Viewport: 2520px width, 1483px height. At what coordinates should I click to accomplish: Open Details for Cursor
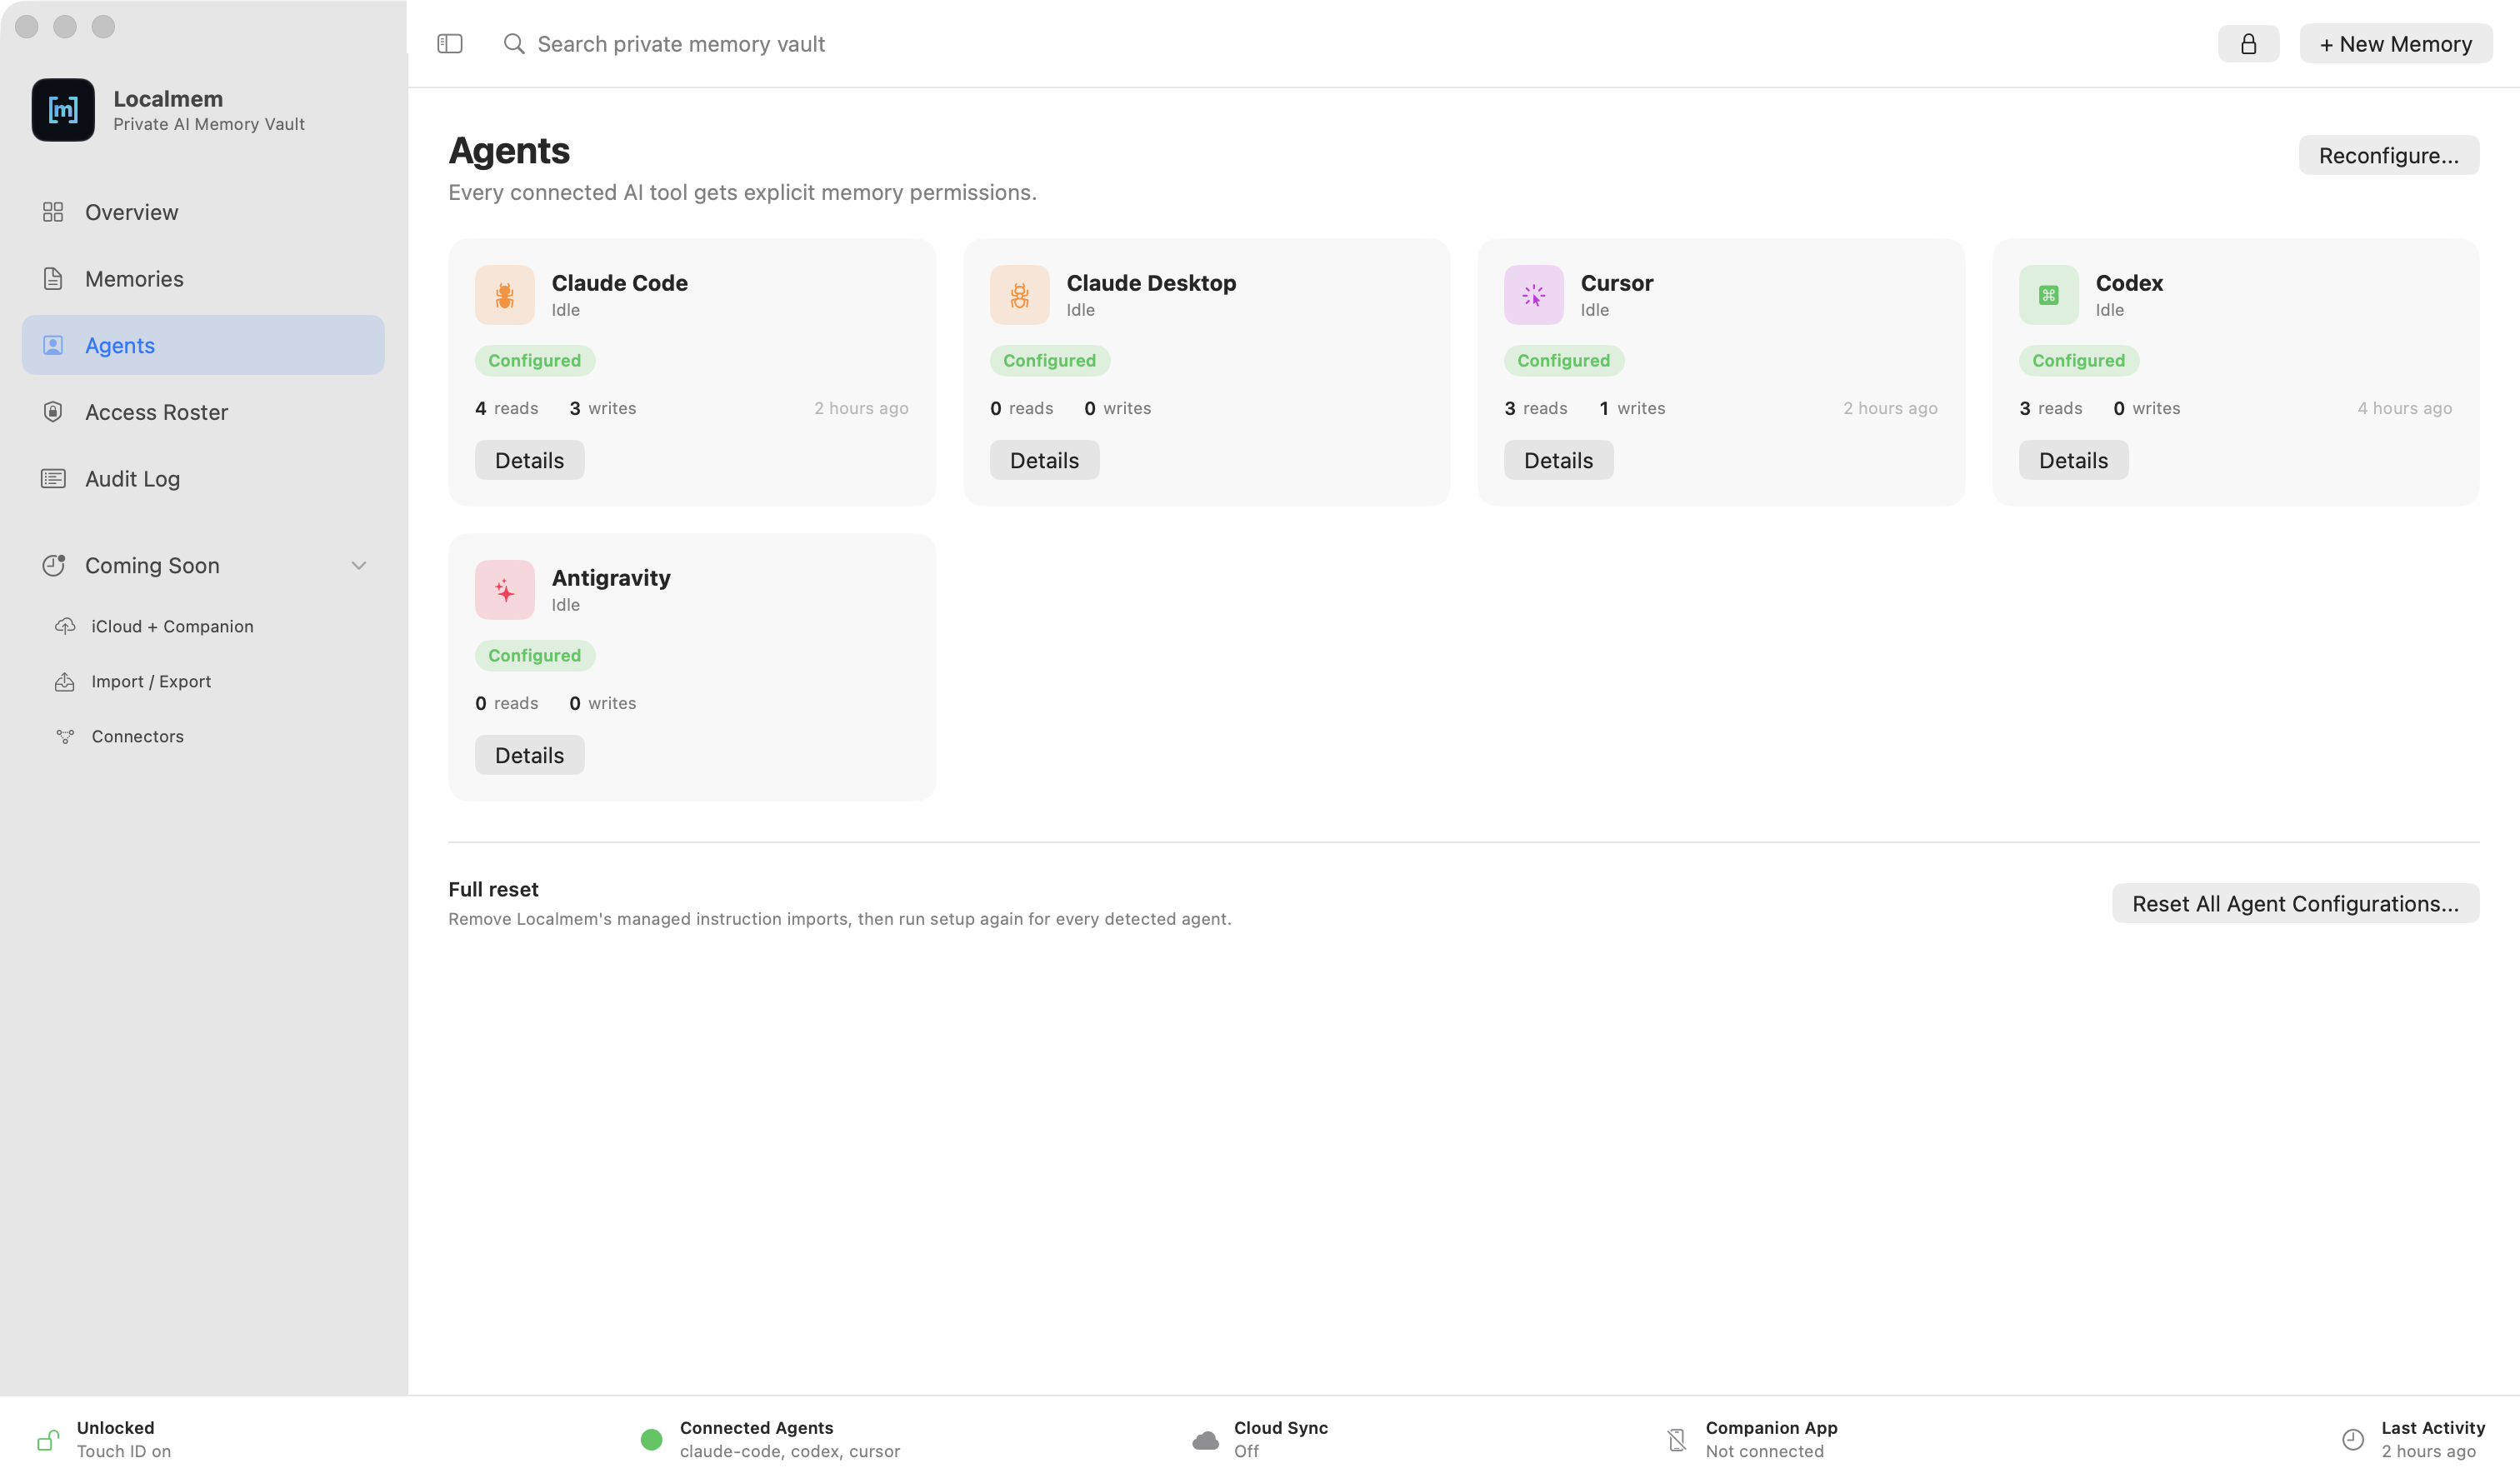point(1558,460)
